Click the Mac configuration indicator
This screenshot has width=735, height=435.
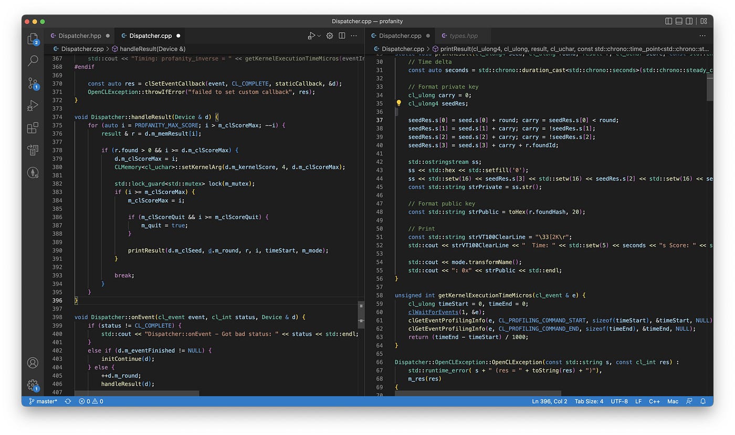point(673,401)
